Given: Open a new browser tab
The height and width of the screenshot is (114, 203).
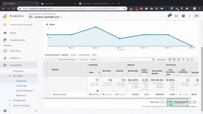Looking at the screenshot, I should tap(119, 3).
